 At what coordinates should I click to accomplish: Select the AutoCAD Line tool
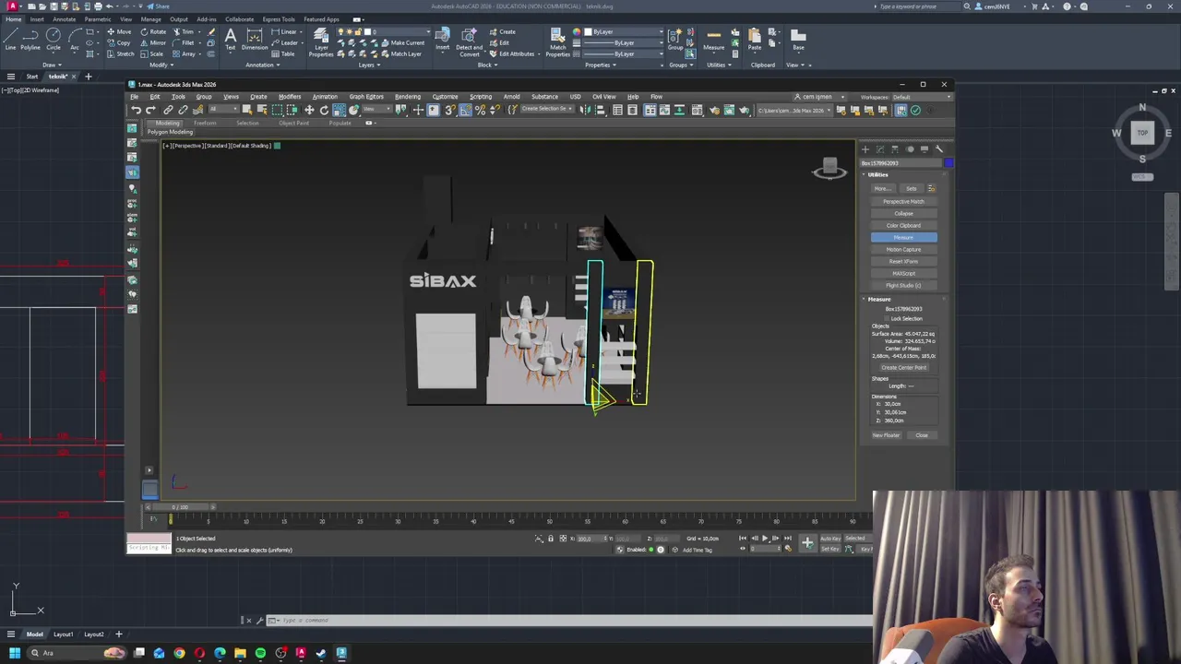coord(10,38)
